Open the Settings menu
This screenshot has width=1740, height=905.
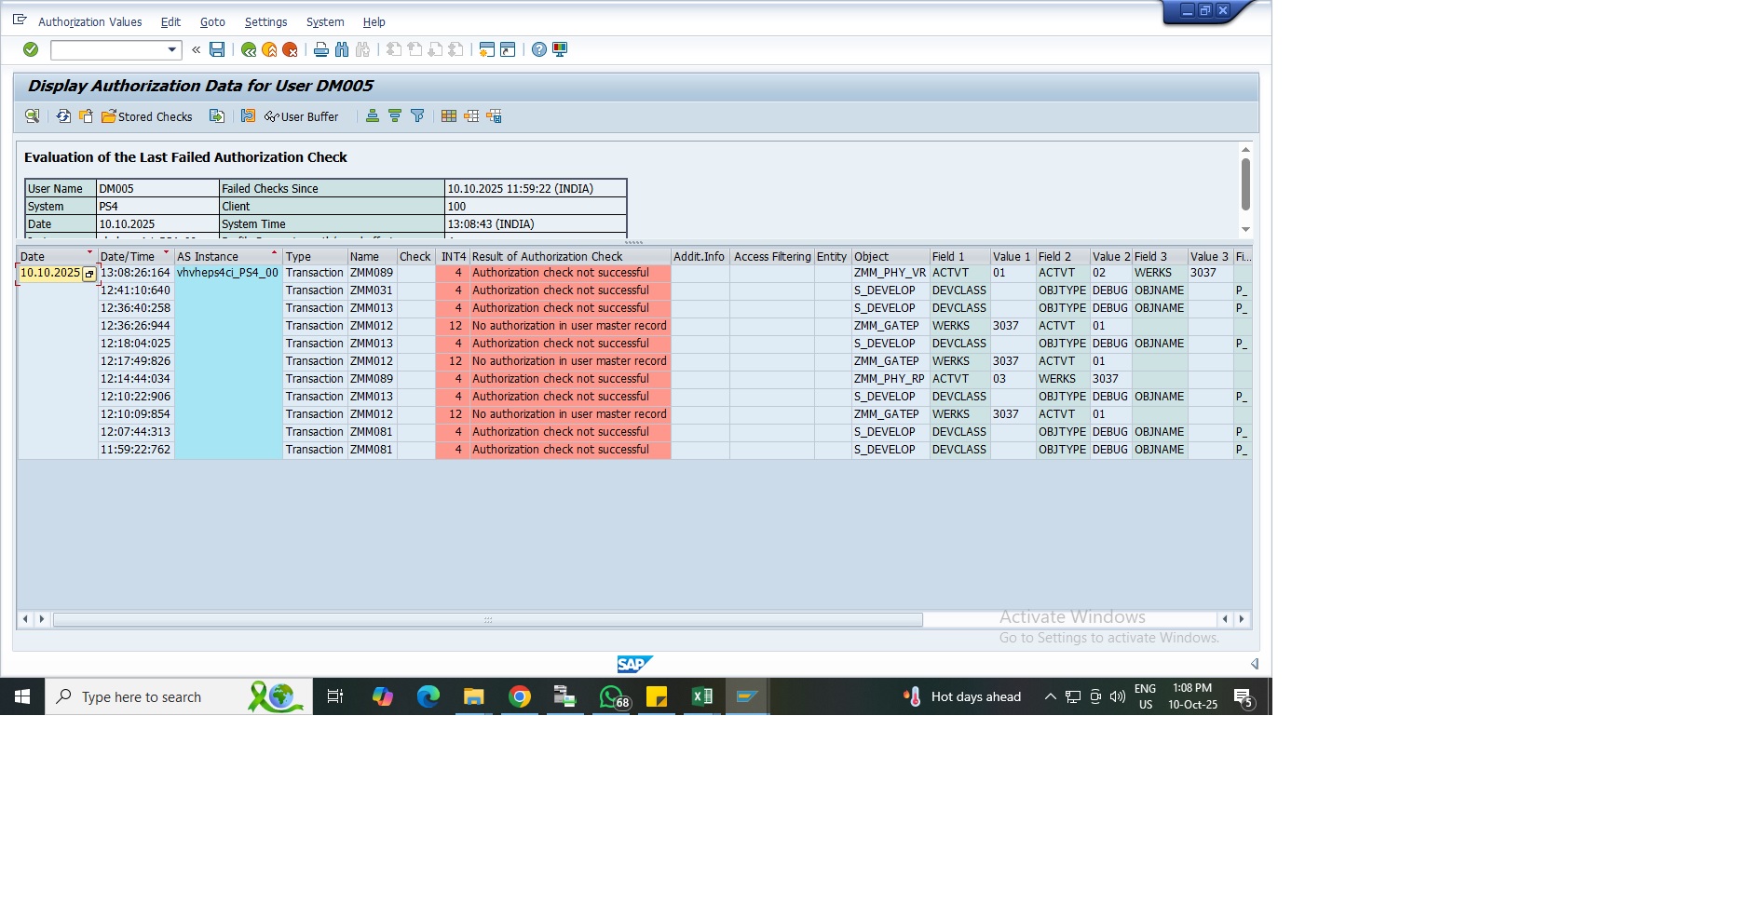(265, 21)
